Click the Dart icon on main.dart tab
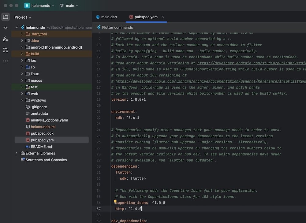 (x=98, y=17)
